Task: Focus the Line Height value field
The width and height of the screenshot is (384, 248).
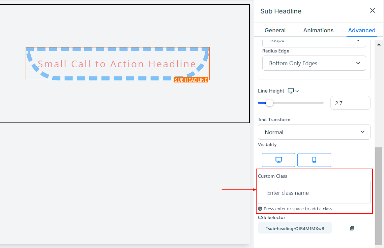Action: click(350, 103)
